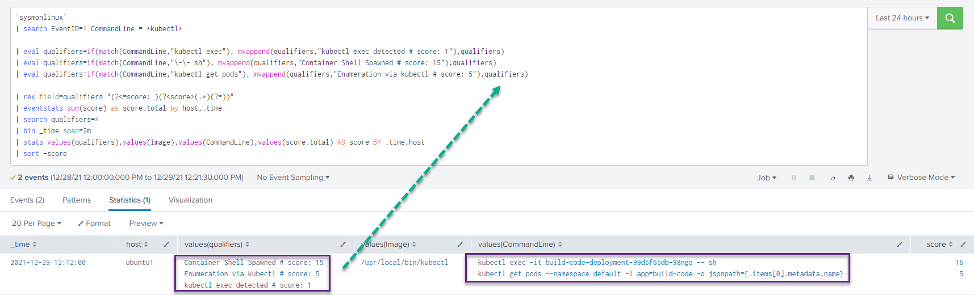
Task: Click the 'rex field=qualifiers' query line
Action: [124, 97]
